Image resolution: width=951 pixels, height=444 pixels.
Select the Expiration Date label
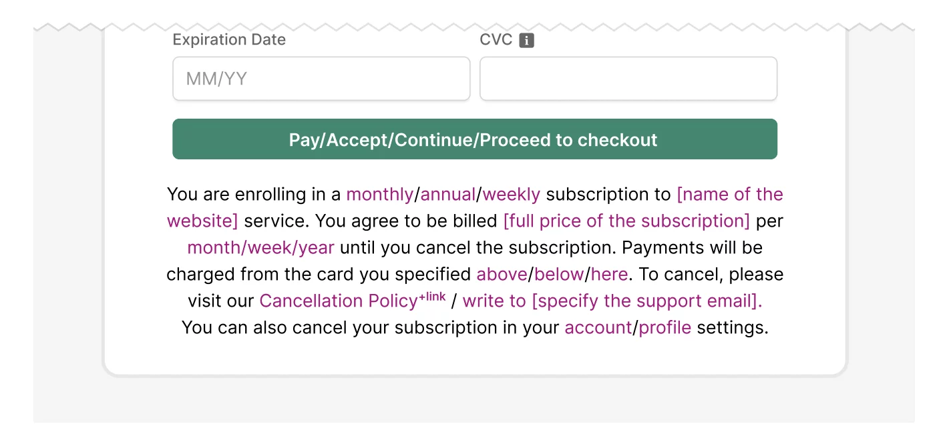click(x=229, y=39)
